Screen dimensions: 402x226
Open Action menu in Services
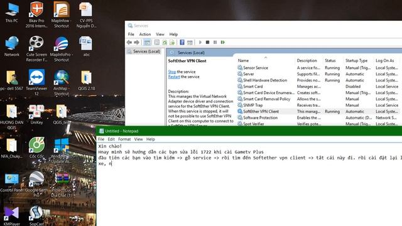(x=145, y=35)
